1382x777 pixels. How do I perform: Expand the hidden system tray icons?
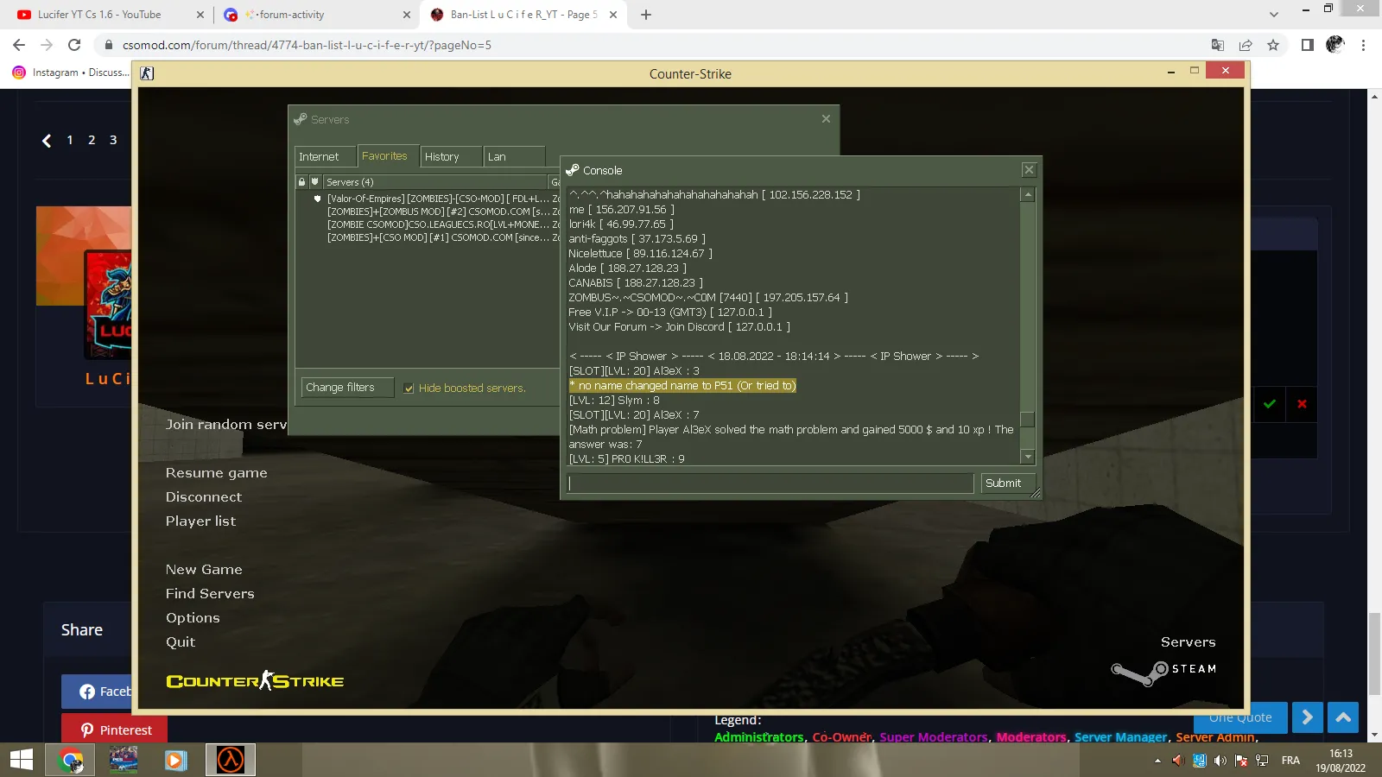coord(1157,761)
